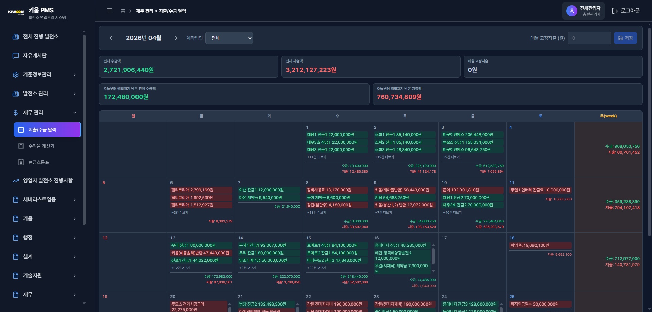Open the 전체 진행 발전소 building icon

click(16, 37)
